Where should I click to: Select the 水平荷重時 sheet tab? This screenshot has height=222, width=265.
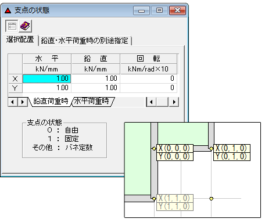(x=92, y=101)
